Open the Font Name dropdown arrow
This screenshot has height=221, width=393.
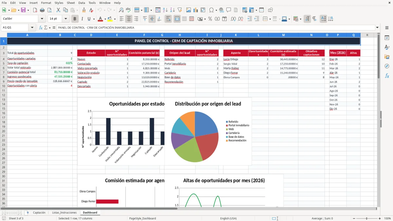(42, 19)
